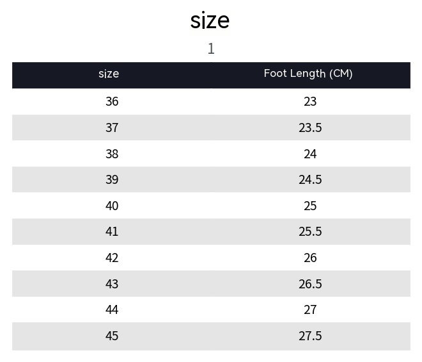Select the size 43 cell
422x362 pixels.
[112, 284]
